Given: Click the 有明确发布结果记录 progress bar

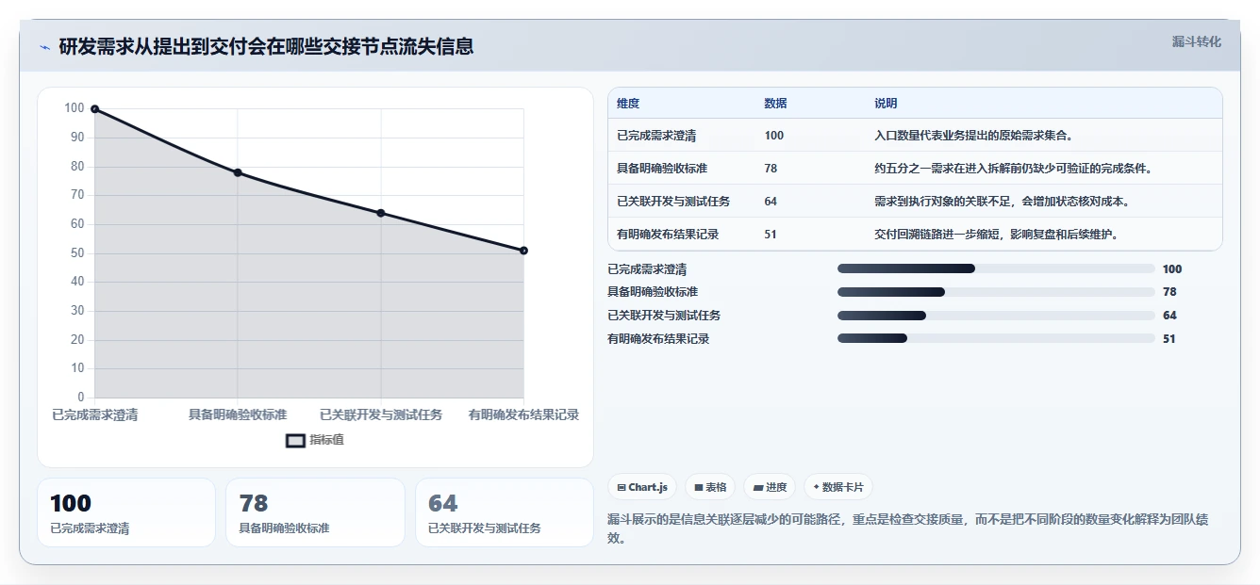Looking at the screenshot, I should click(x=996, y=338).
